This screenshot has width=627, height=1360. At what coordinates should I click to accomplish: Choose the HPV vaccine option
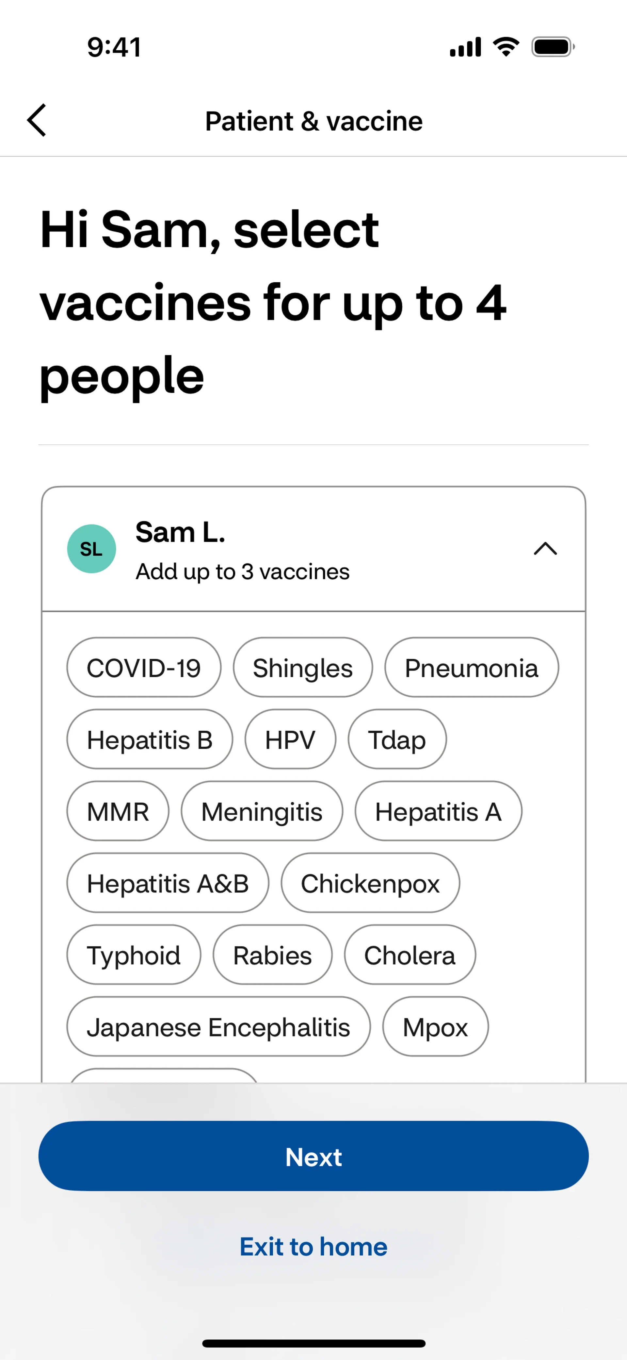point(290,740)
